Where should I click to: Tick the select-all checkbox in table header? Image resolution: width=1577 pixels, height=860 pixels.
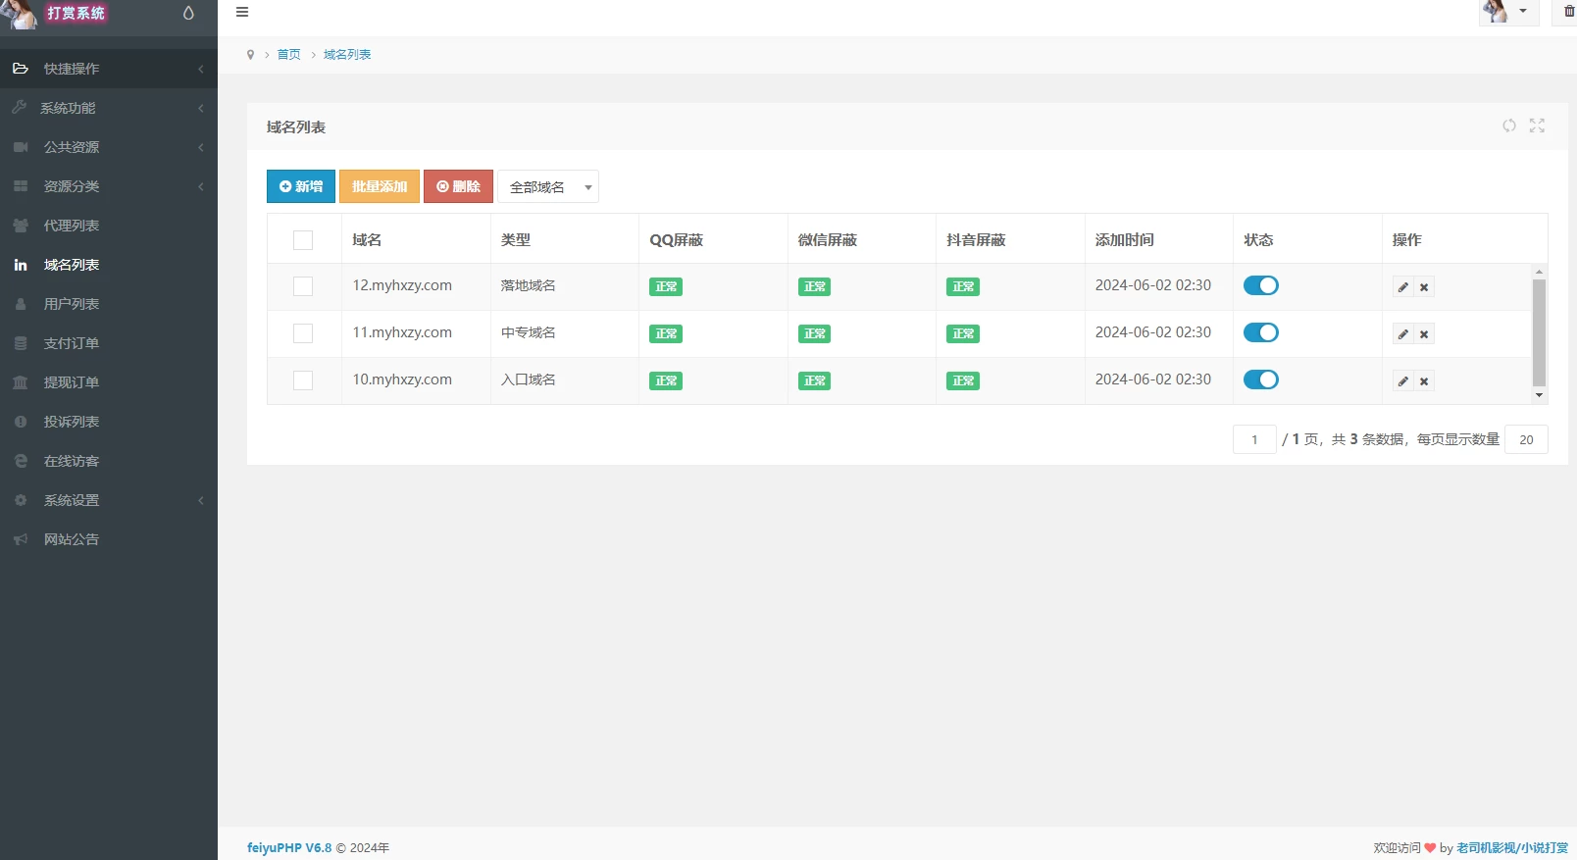pos(303,240)
